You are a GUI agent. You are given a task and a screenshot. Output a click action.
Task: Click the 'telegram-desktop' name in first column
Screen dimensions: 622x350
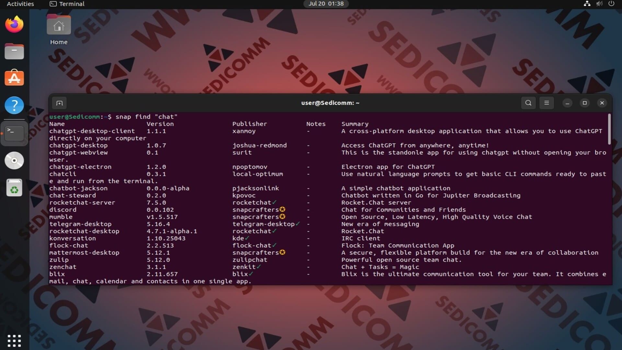(x=80, y=224)
